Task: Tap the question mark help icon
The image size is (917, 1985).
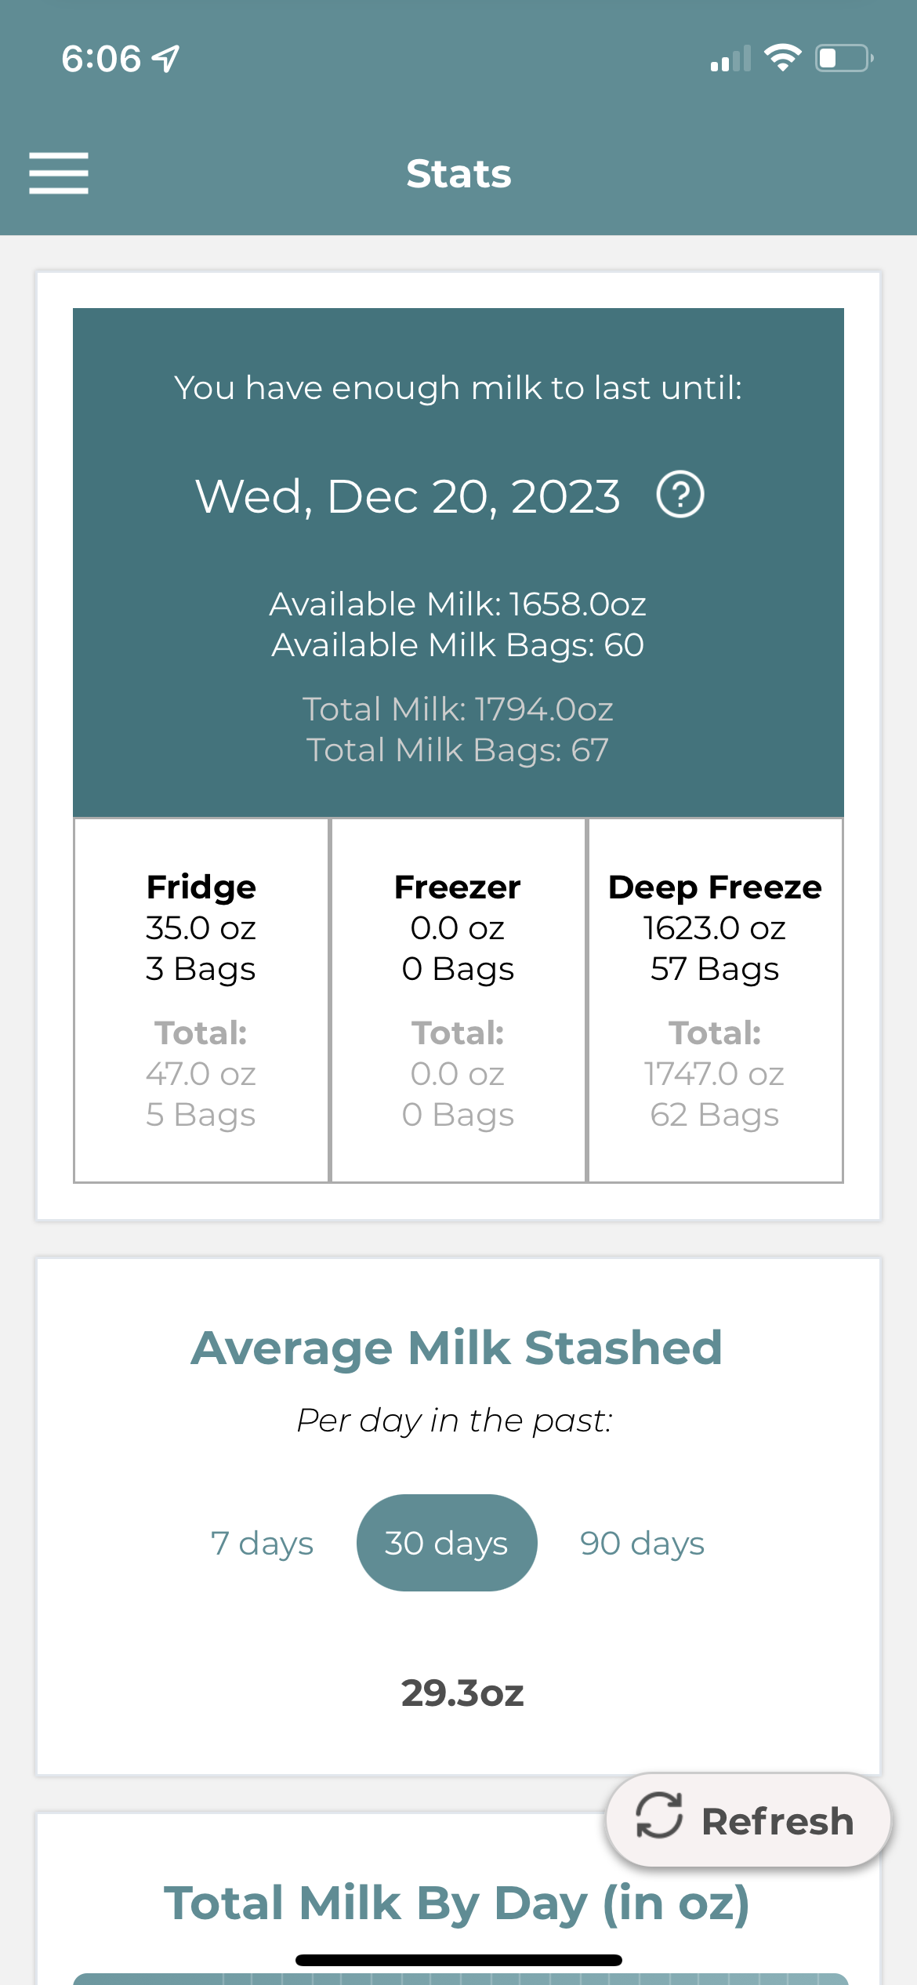Action: 680,495
